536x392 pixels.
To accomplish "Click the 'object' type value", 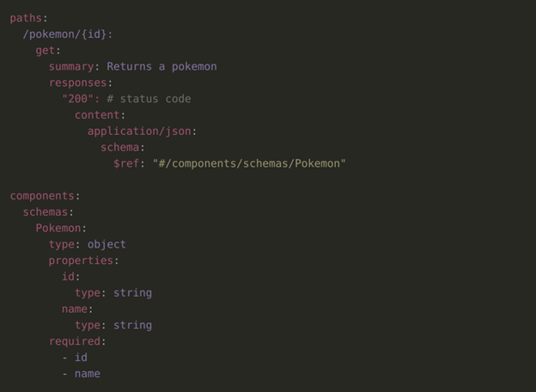I will tap(107, 245).
